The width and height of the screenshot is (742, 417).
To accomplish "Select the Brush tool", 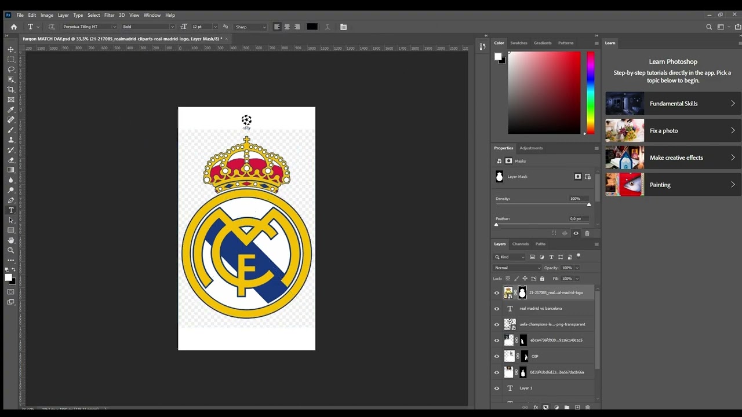I will pos(10,130).
